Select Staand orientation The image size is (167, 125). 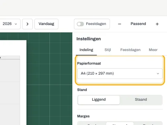(x=141, y=100)
